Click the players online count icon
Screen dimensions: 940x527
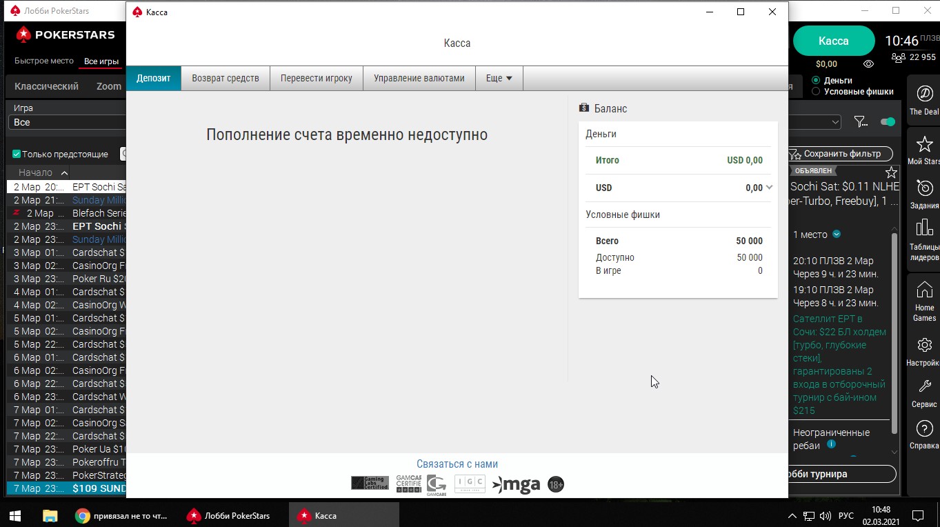898,58
